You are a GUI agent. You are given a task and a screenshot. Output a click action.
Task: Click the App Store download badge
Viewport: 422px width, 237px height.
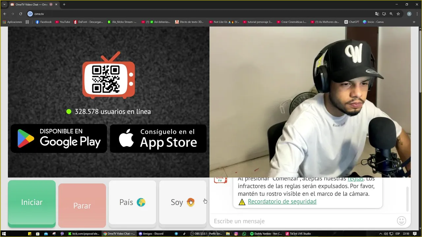coord(158,138)
